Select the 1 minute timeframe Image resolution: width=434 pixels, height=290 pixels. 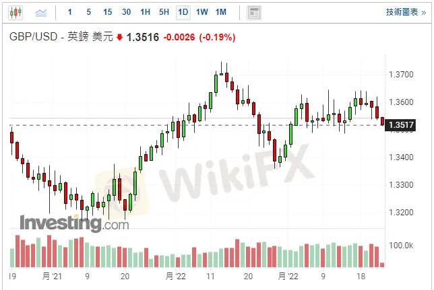71,12
